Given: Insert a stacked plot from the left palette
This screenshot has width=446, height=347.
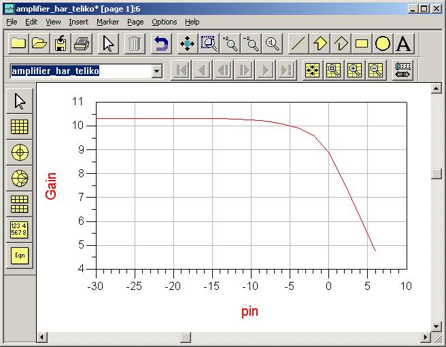Looking at the screenshot, I should (x=20, y=204).
